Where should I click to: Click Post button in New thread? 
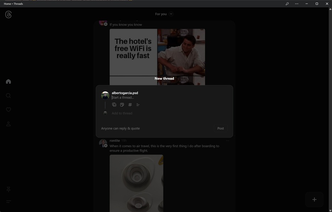220,128
